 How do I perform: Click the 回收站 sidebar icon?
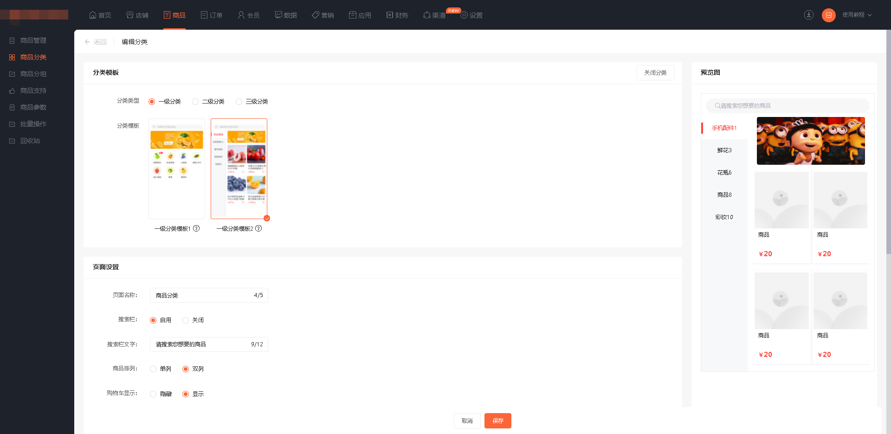pyautogui.click(x=12, y=141)
